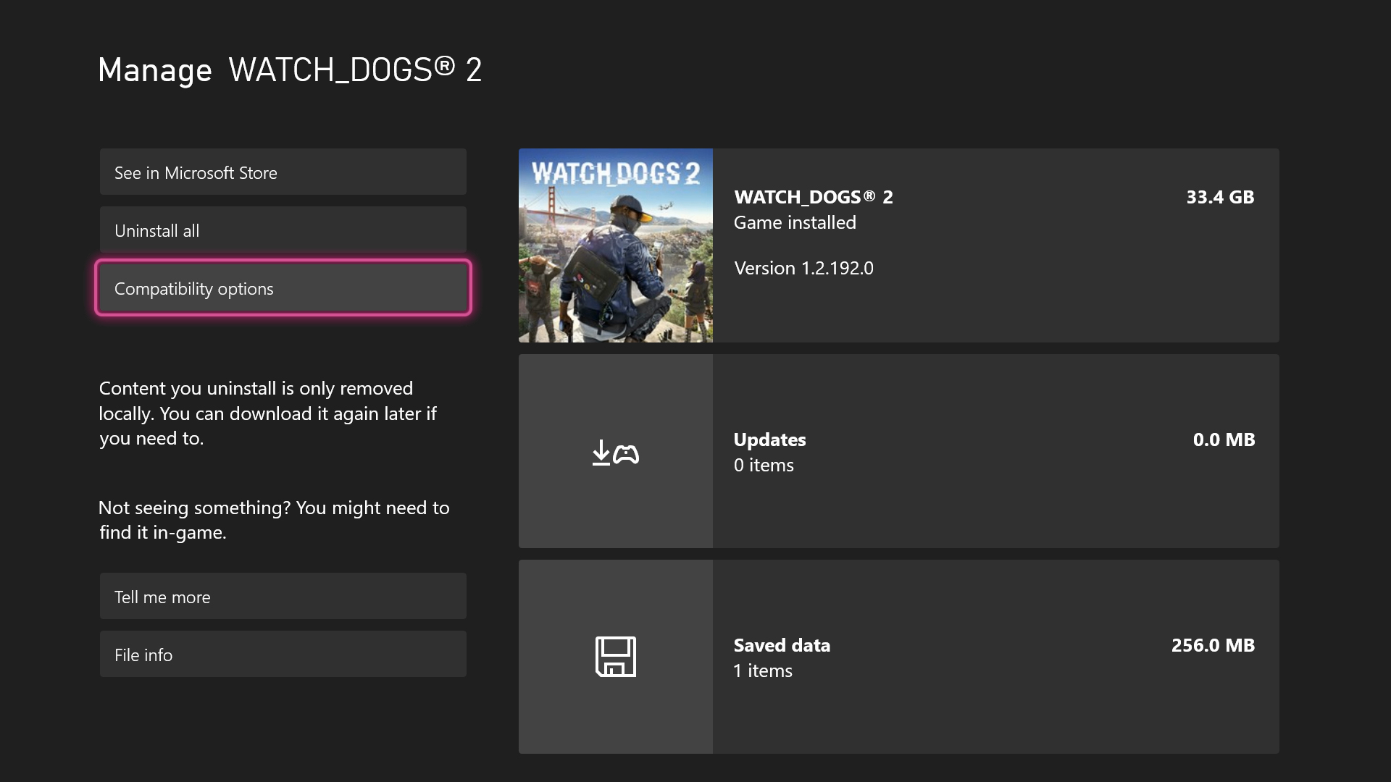Click the Tell me more button
This screenshot has width=1391, height=782.
point(283,596)
